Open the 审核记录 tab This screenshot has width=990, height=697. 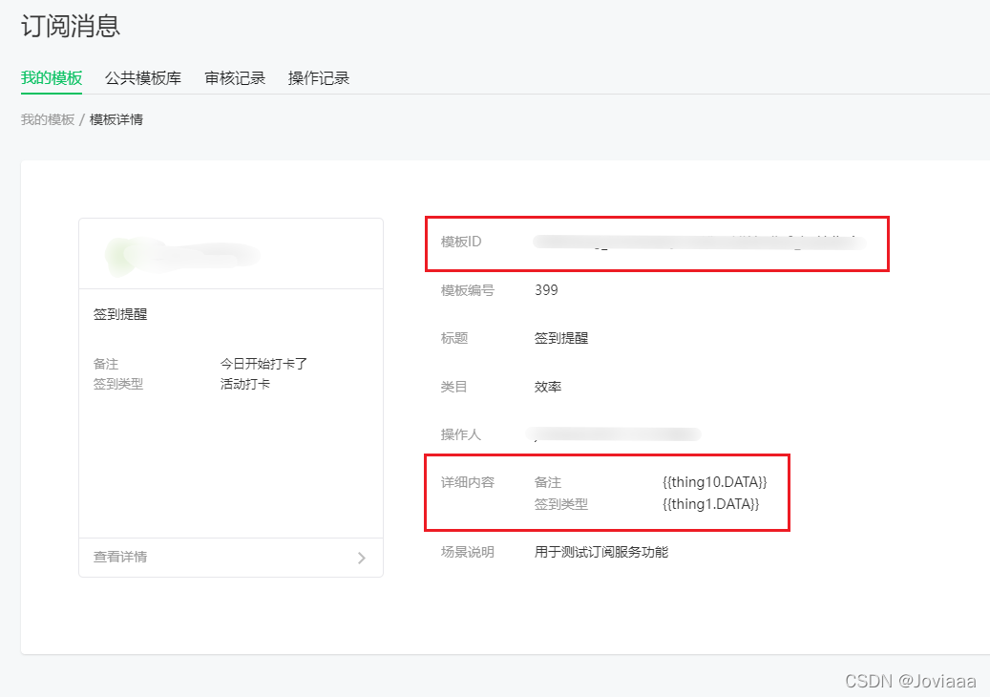pos(234,78)
